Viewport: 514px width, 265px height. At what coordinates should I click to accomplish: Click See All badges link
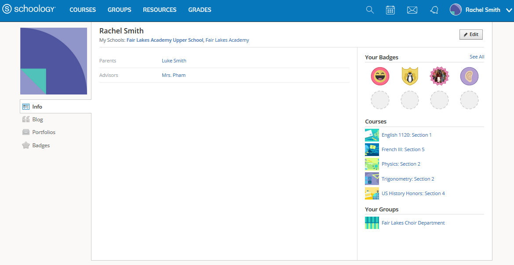point(477,57)
